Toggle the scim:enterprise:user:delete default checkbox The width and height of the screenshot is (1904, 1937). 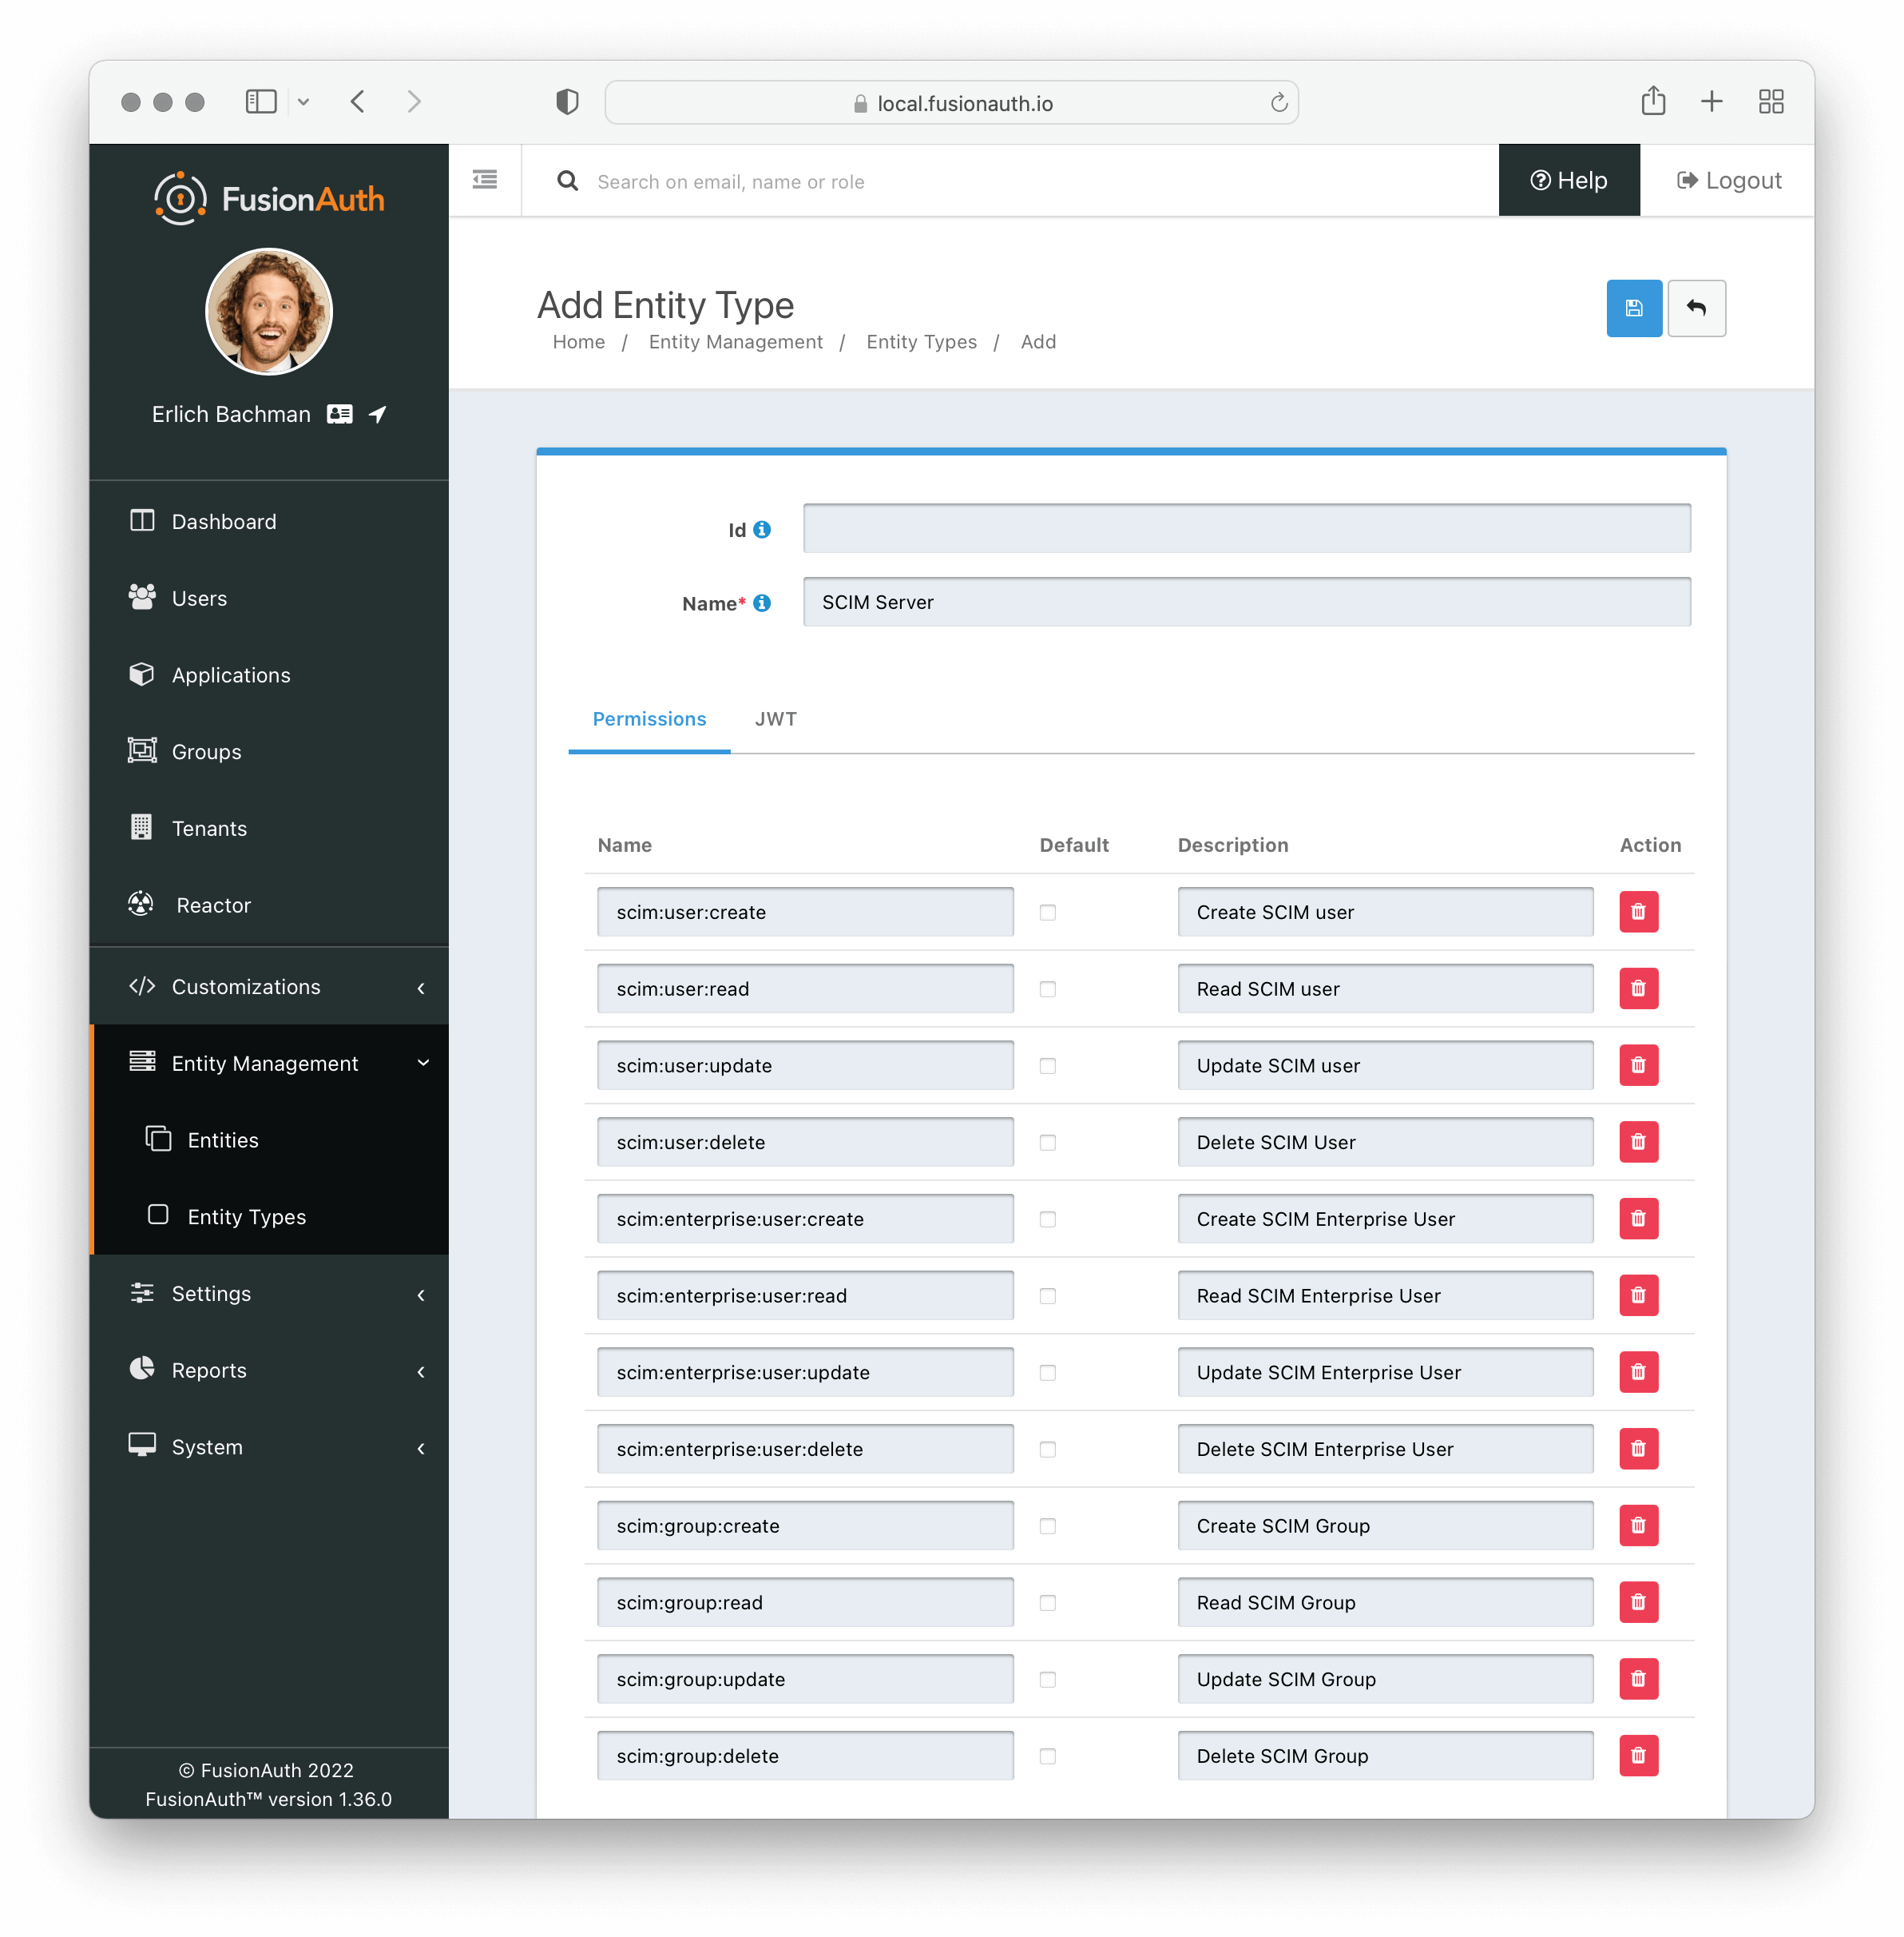(1049, 1449)
